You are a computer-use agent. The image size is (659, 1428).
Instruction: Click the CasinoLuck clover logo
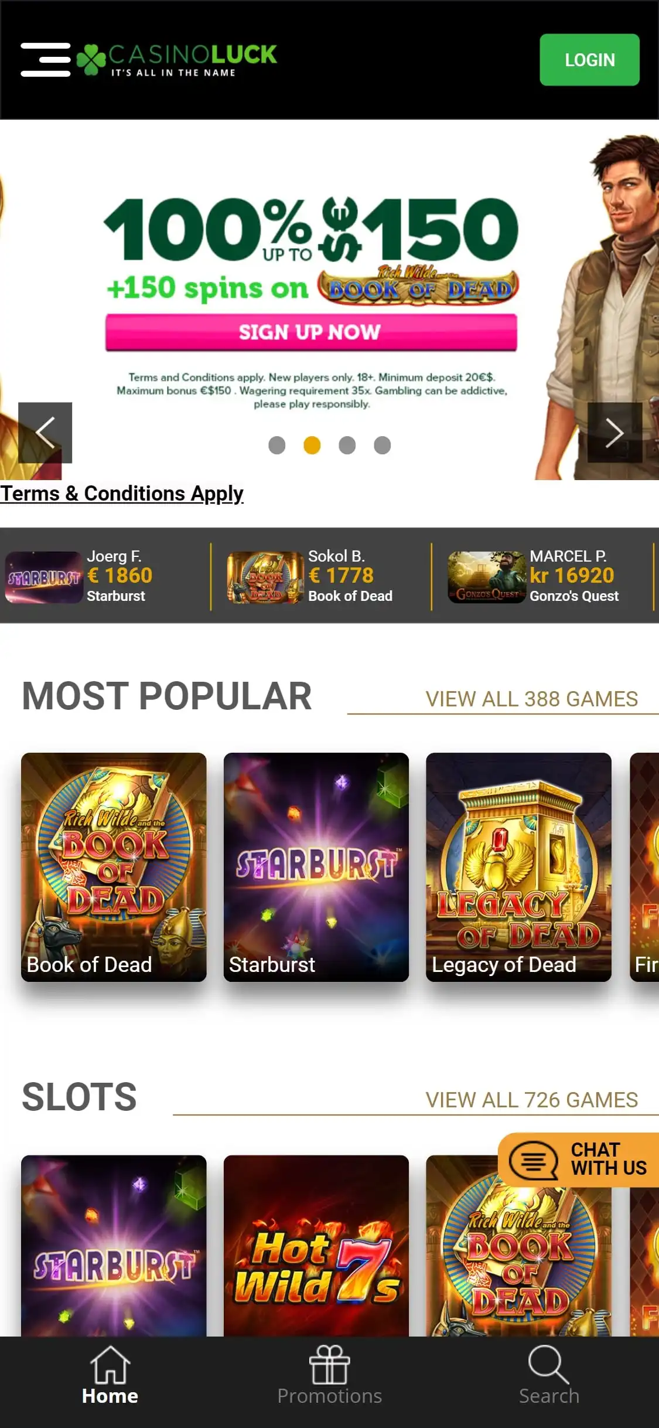coord(177,60)
